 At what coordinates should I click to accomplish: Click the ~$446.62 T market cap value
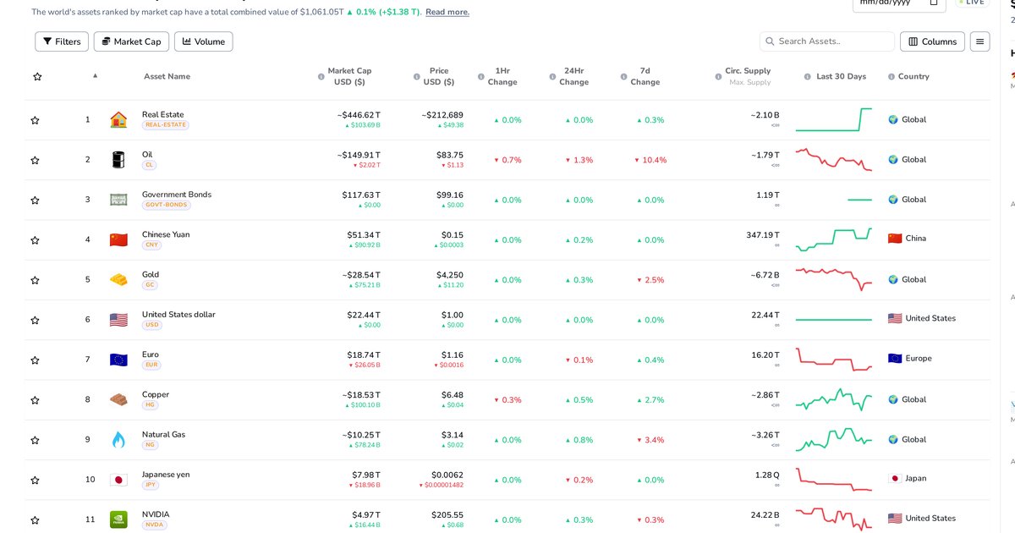(359, 115)
